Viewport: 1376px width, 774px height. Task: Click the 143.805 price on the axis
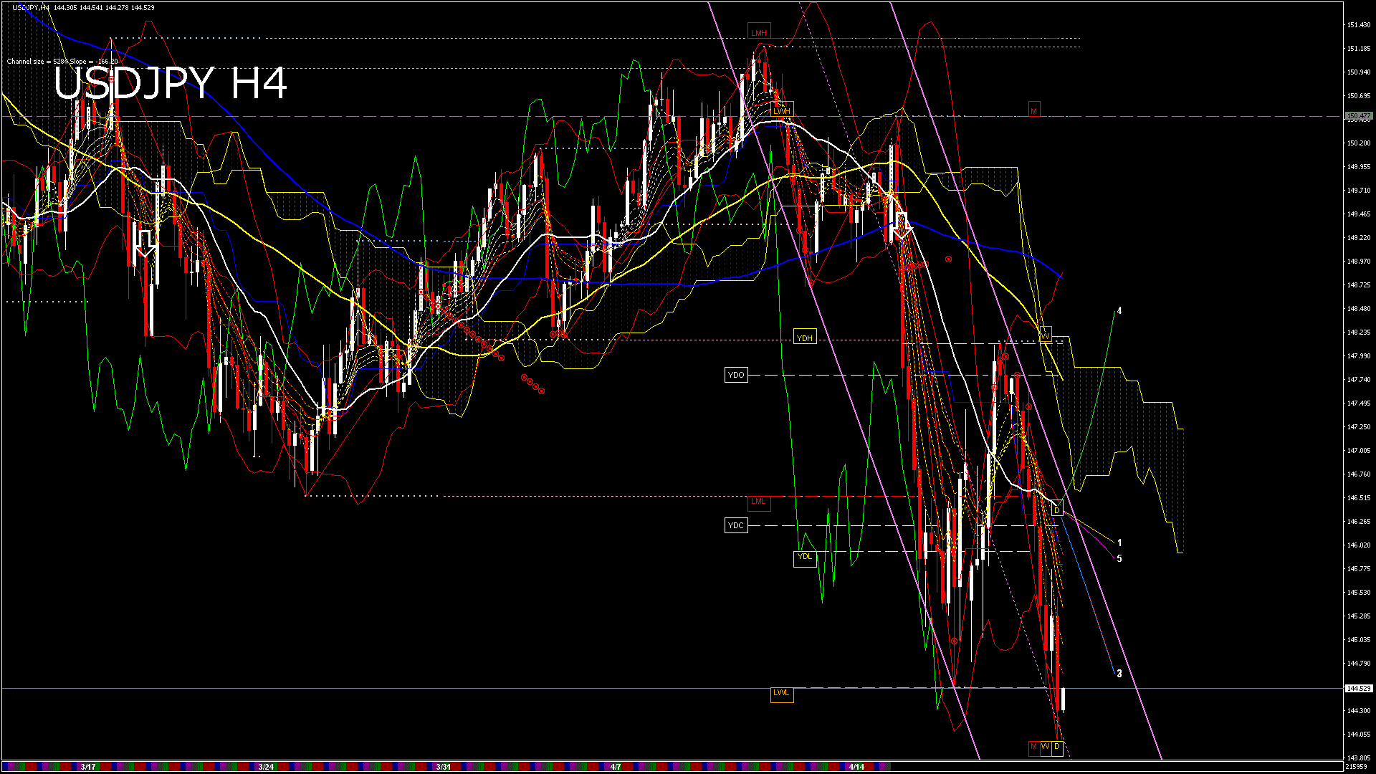[1359, 758]
